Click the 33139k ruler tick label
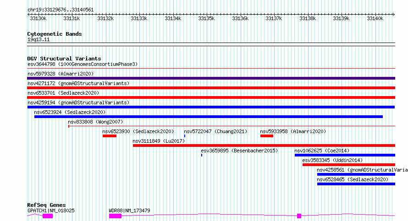The image size is (408, 221). click(x=341, y=18)
